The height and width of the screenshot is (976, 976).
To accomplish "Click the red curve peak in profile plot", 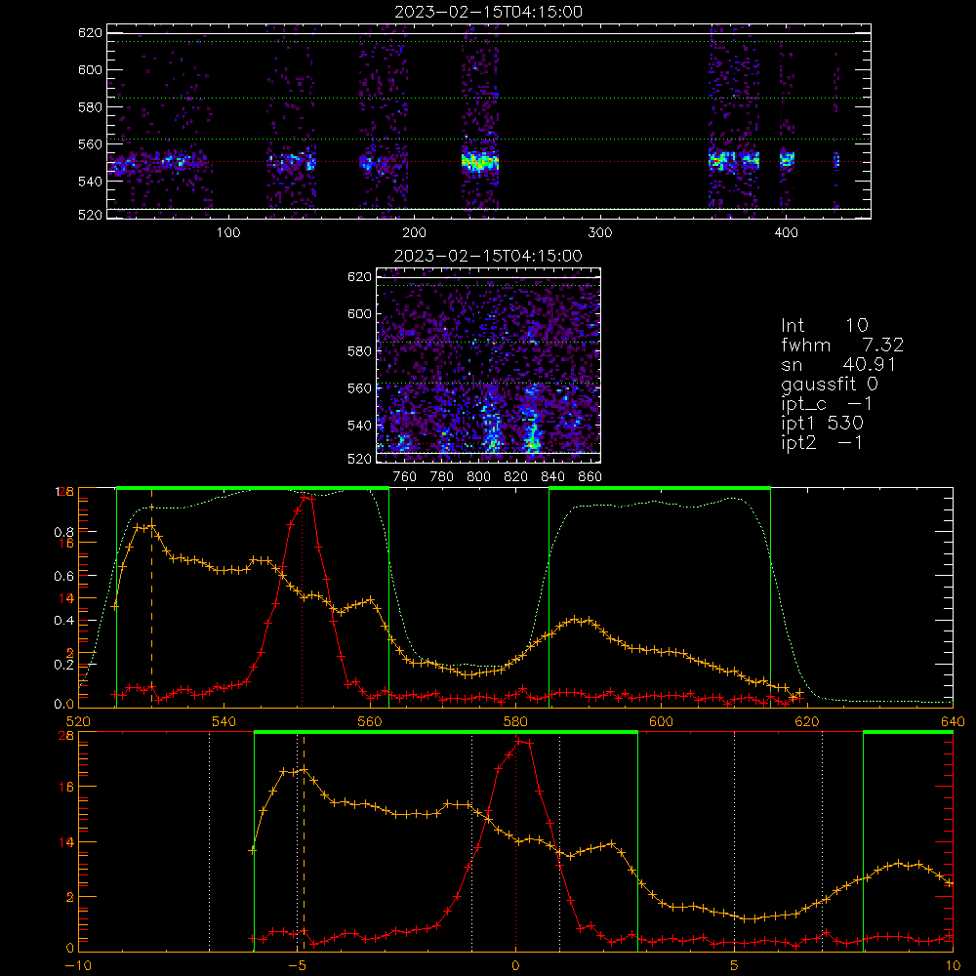I will (x=305, y=498).
